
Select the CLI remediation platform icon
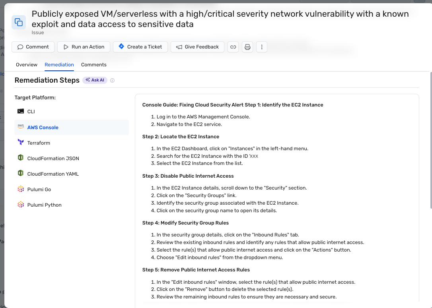coord(20,111)
